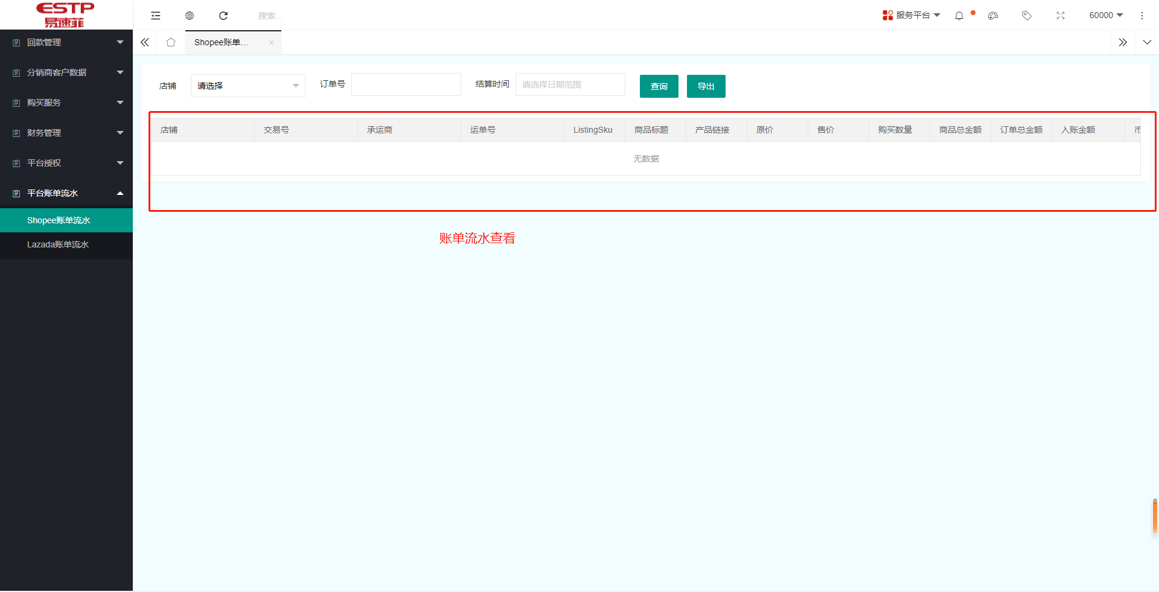
Task: Open the 60000 account dropdown
Action: (1105, 15)
